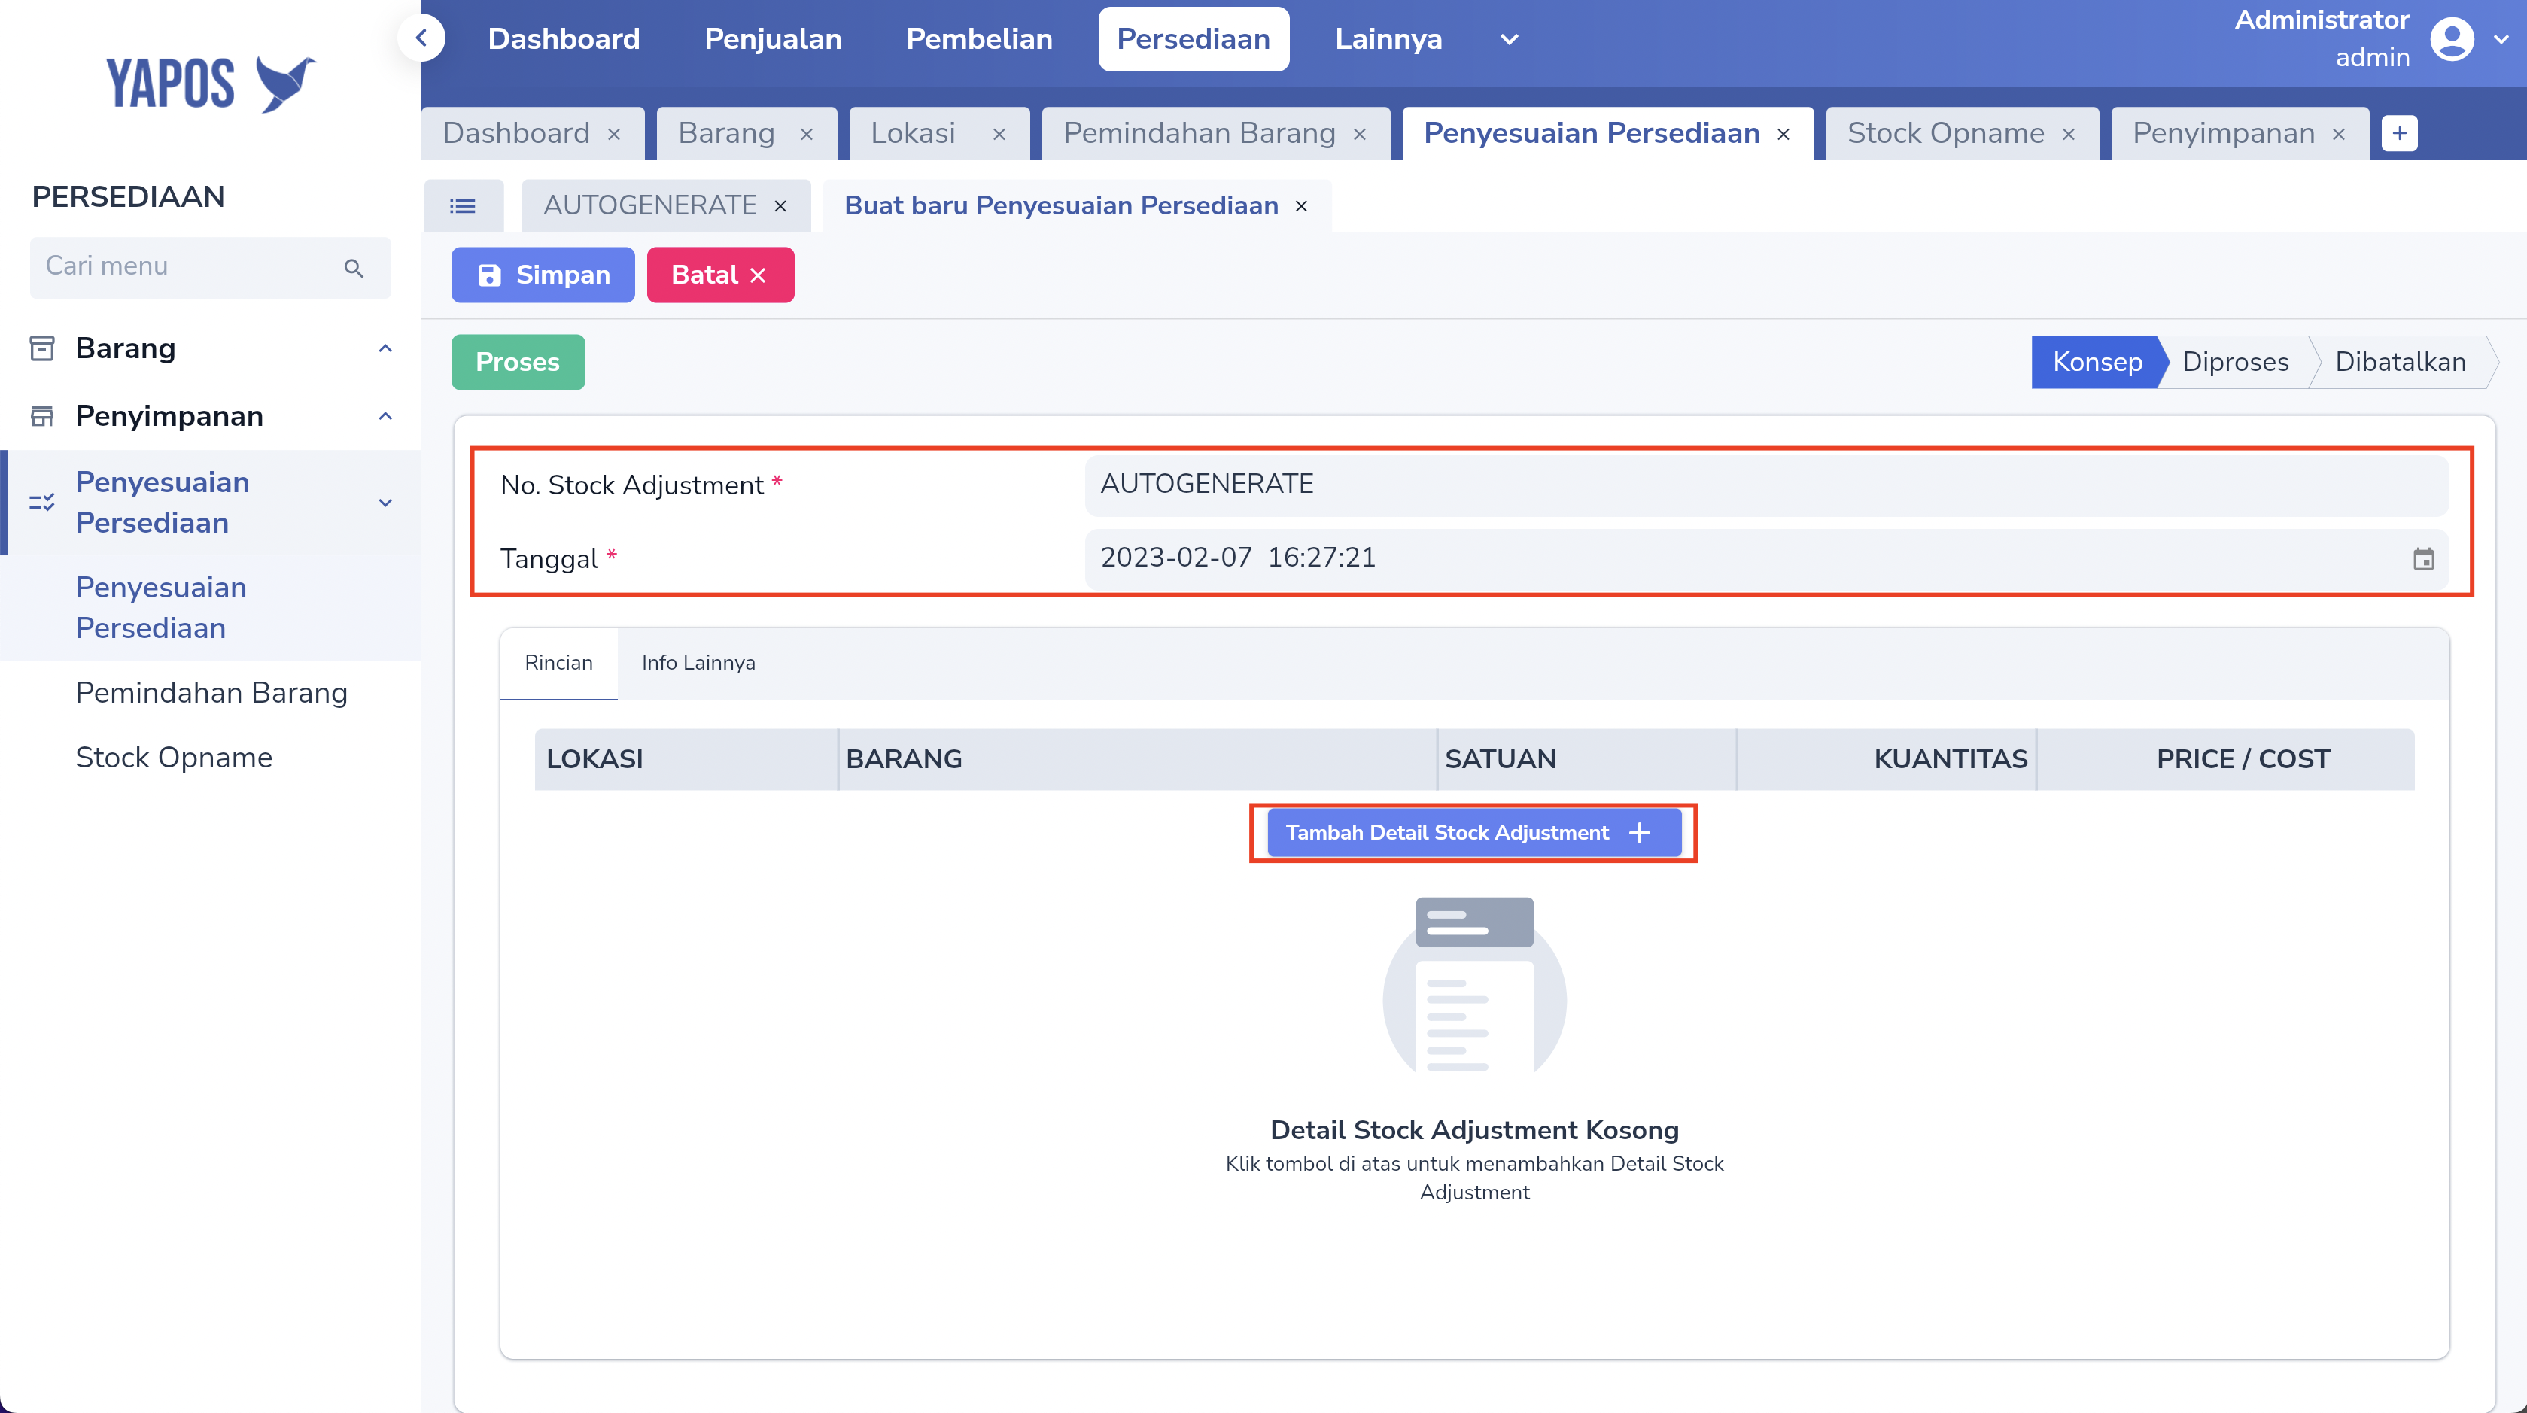Viewport: 2527px width, 1413px height.
Task: Open the calendar picker for Tanggal
Action: [2423, 559]
